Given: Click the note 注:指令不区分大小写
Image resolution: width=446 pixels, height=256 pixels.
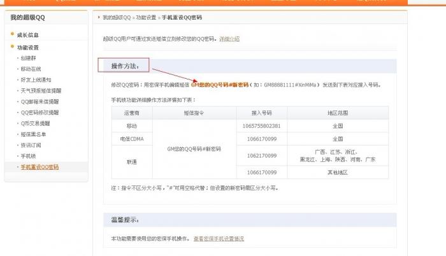Looking at the screenshot, I should pyautogui.click(x=194, y=188).
